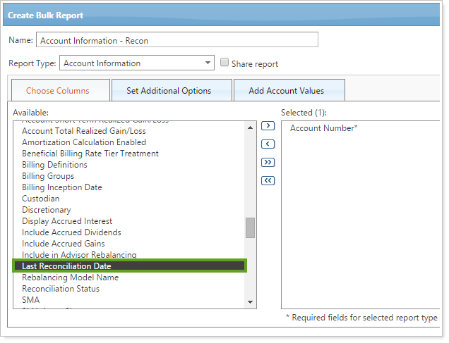
Task: Switch to the Set Additional Options tab
Action: tap(169, 91)
